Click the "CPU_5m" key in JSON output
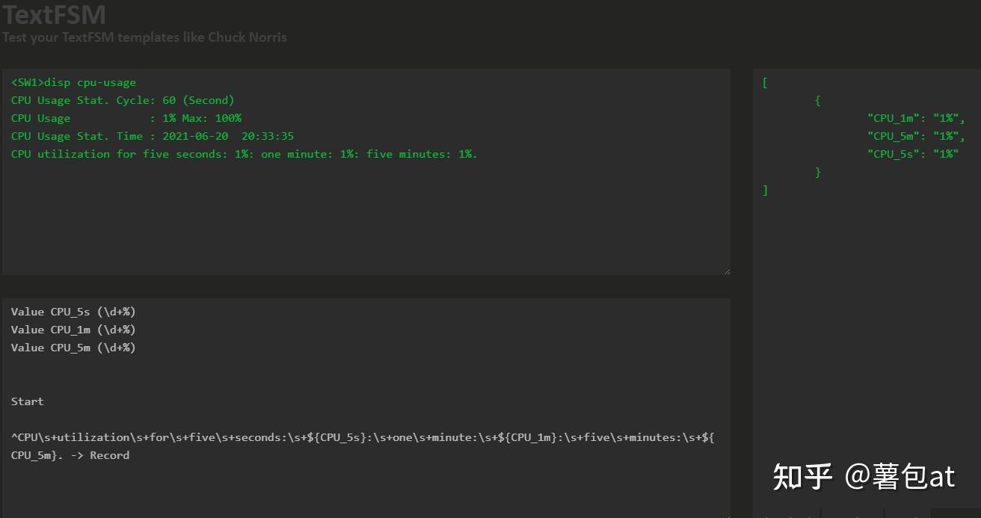 click(894, 136)
